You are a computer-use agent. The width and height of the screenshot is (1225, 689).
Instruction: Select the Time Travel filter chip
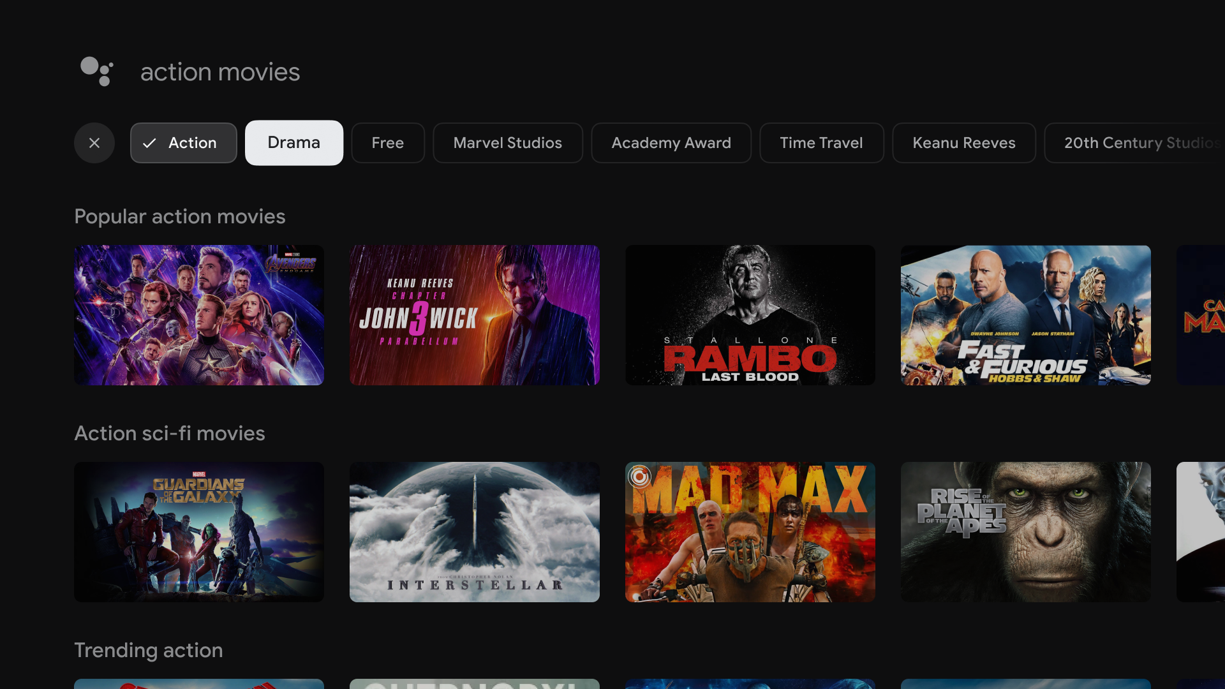click(822, 143)
